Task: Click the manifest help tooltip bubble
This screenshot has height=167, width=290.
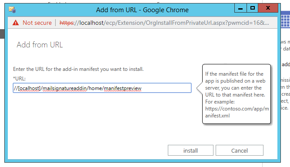Action: coord(237,94)
